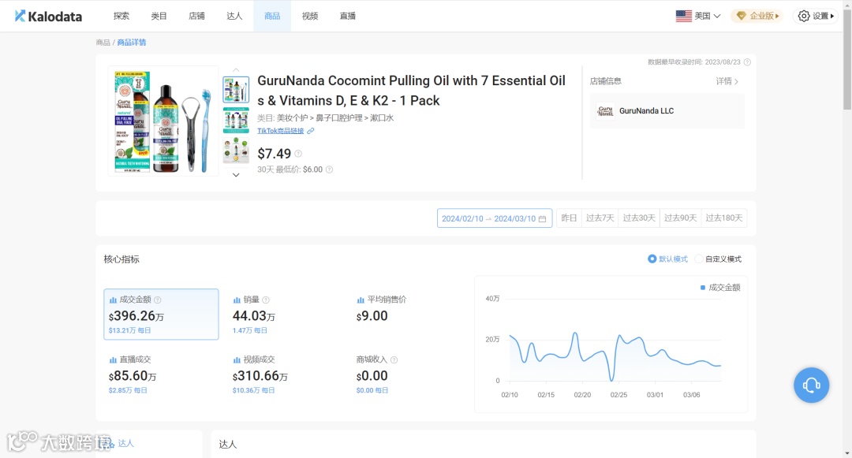The height and width of the screenshot is (458, 852).
Task: Open the 设置 settings menu
Action: point(815,16)
